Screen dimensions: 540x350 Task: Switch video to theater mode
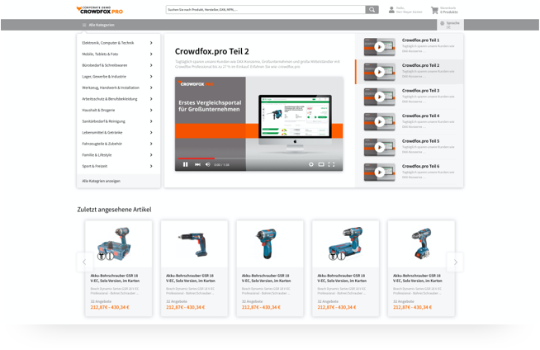321,164
